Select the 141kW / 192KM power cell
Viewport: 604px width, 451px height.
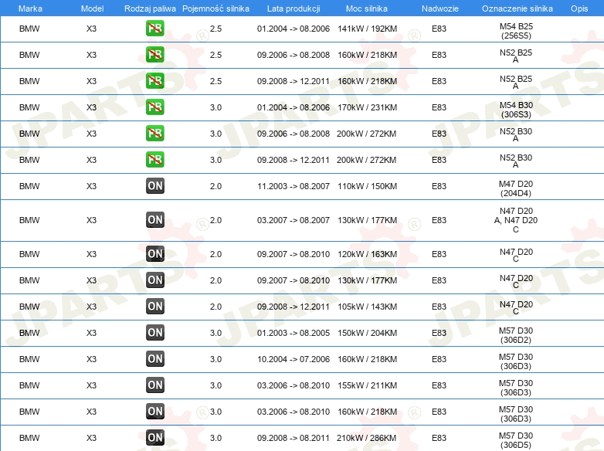367,29
